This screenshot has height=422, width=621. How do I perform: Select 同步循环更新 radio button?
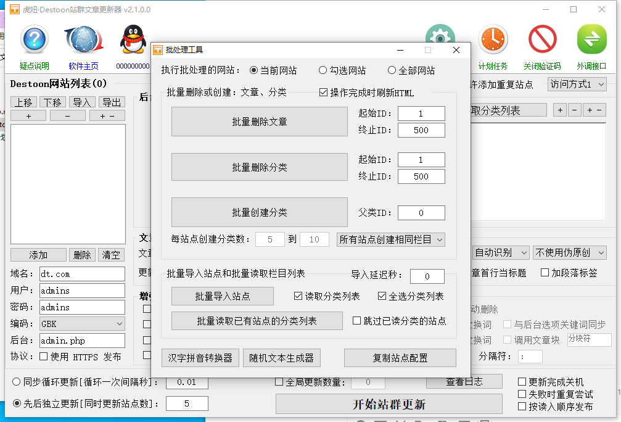[x=16, y=382]
